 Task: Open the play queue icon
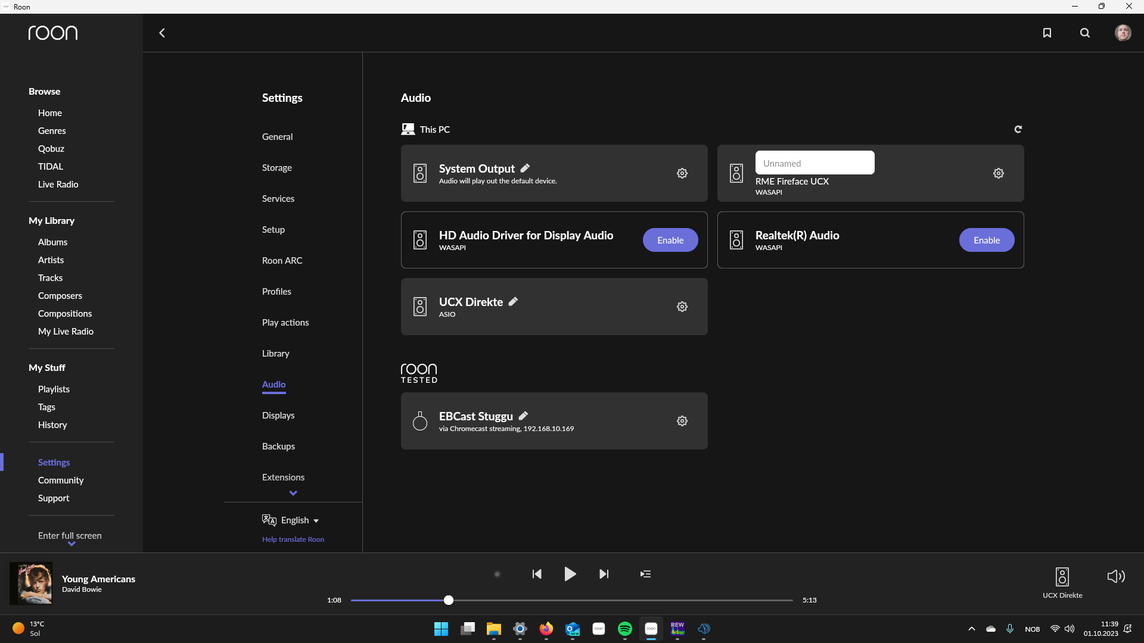pos(645,574)
